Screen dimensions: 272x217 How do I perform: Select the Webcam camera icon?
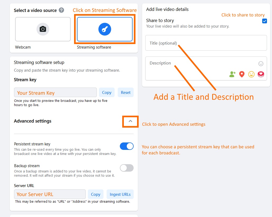43,29
